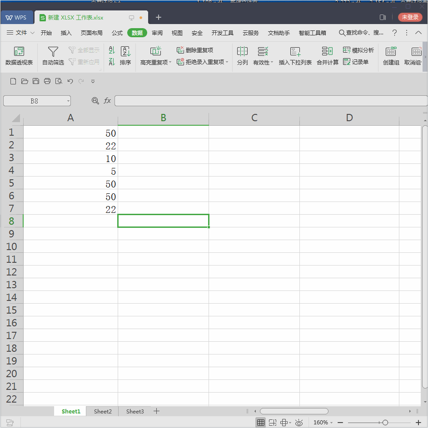Expand the 高亮重复项 dropdown arrow

point(170,62)
